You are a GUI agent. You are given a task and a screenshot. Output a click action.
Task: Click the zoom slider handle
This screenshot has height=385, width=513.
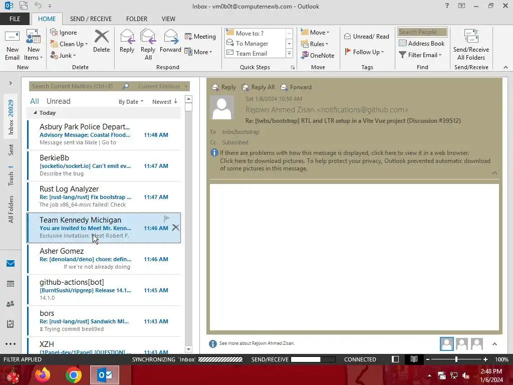tap(456, 359)
